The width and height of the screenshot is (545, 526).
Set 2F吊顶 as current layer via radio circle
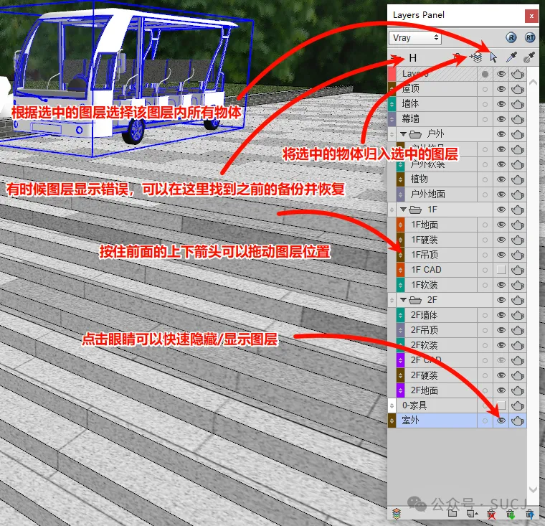click(x=485, y=331)
